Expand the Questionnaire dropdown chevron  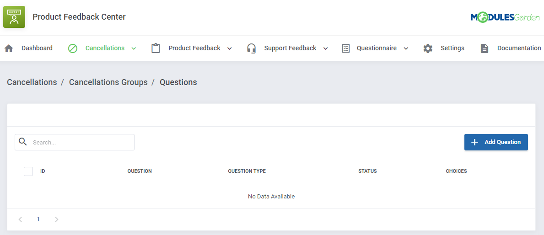pos(406,48)
